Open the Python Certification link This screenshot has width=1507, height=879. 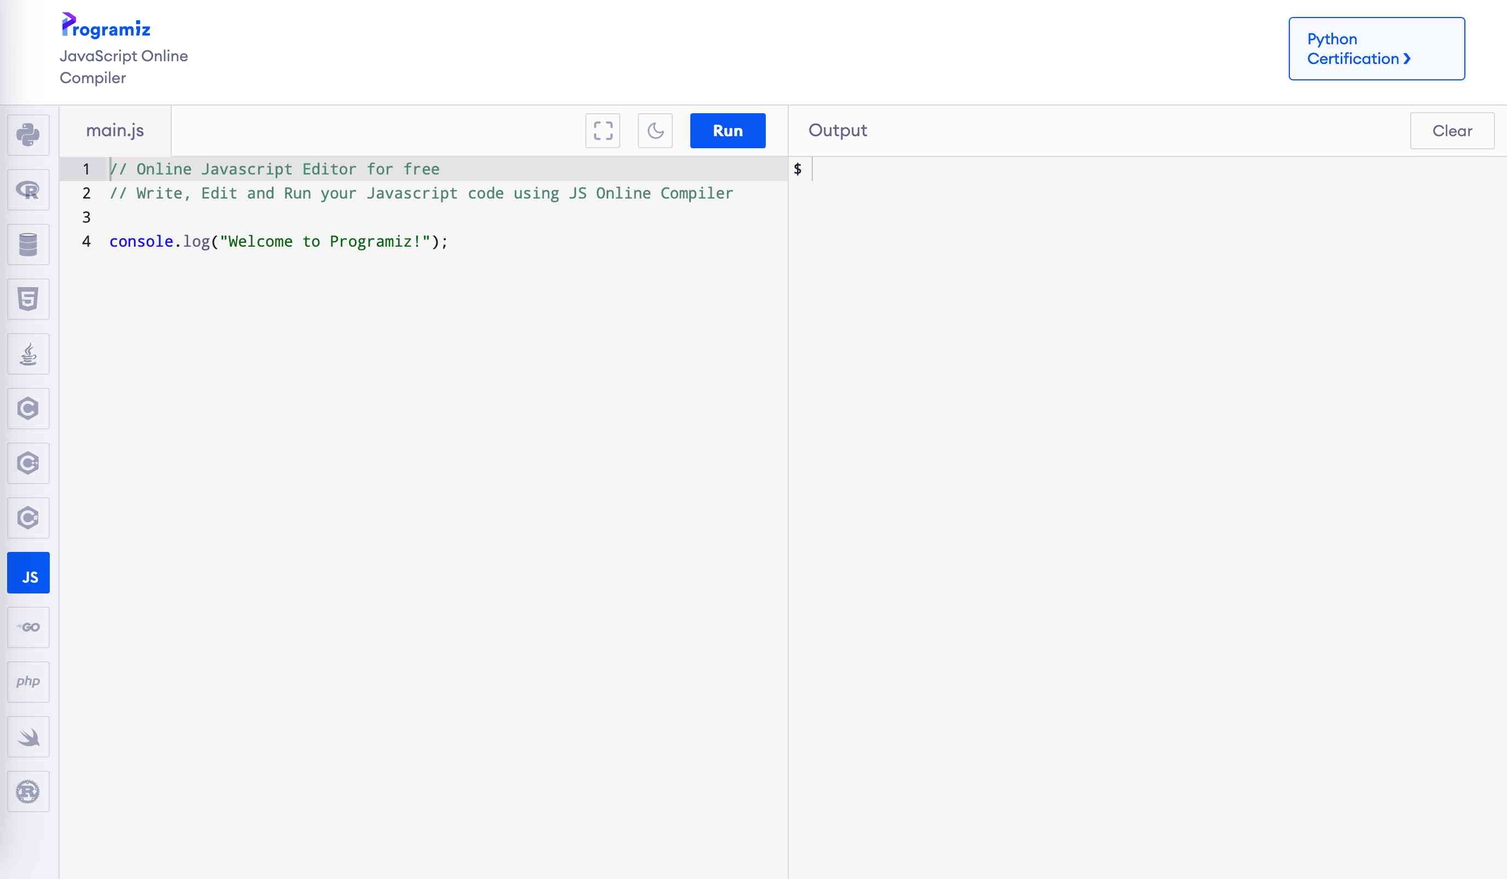1376,49
